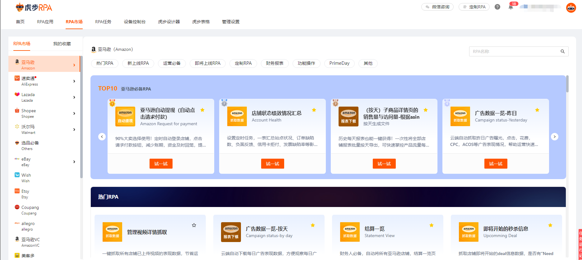Toggle favorite star on 即将开始的秒杀信息
This screenshot has height=260, width=582.
[550, 225]
